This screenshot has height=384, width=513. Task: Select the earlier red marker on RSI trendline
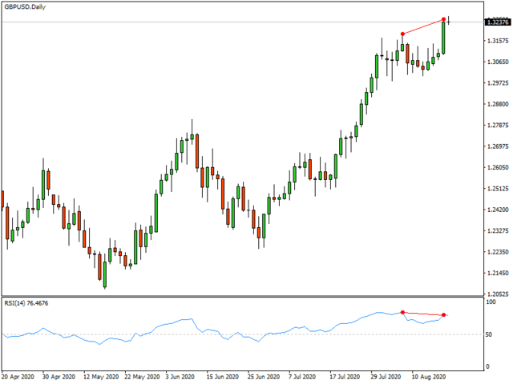coord(402,313)
